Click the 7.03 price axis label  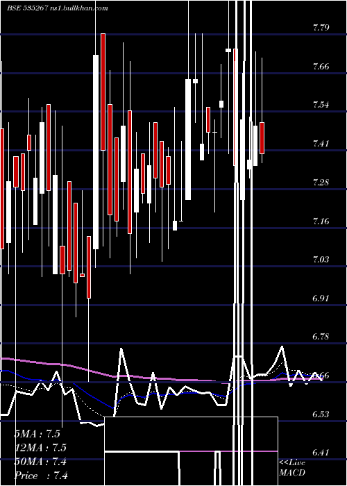[x=321, y=259]
